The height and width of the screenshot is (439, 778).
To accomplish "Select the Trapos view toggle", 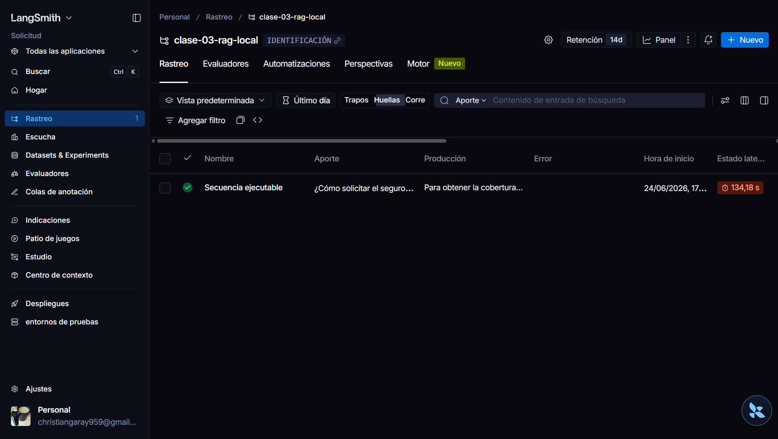I will (x=356, y=100).
